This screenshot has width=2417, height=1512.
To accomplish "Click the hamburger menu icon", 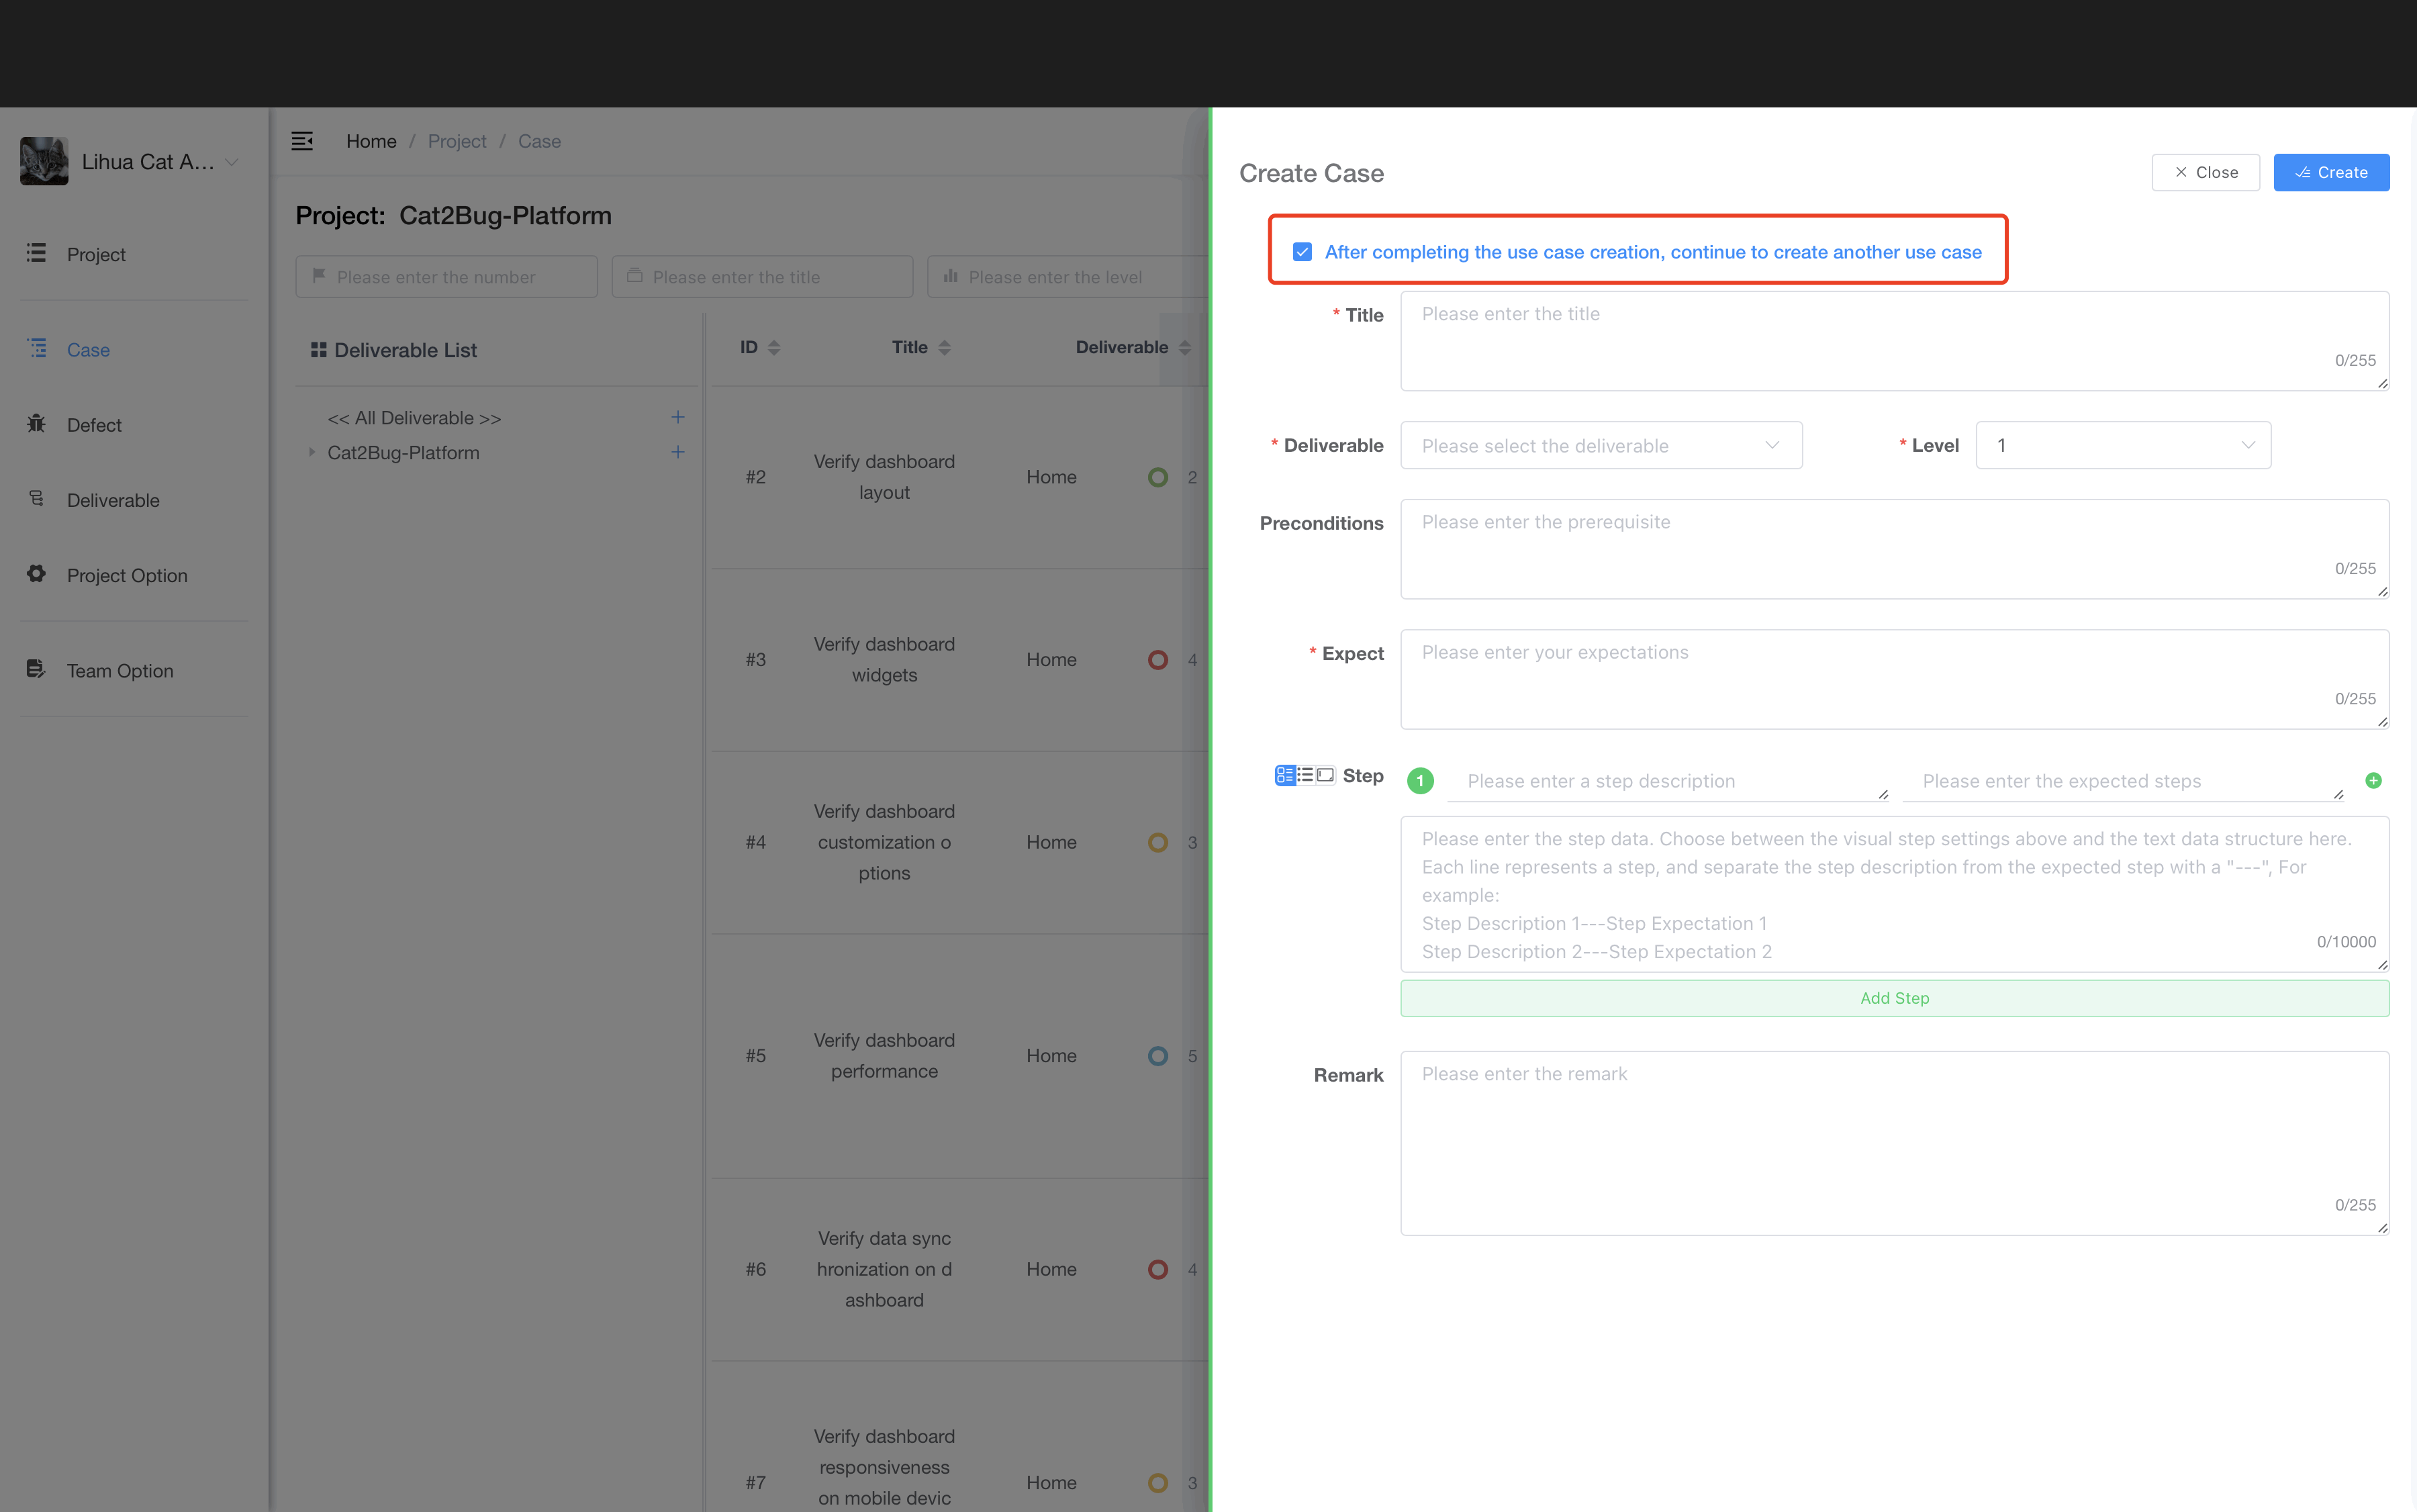I will click(301, 141).
